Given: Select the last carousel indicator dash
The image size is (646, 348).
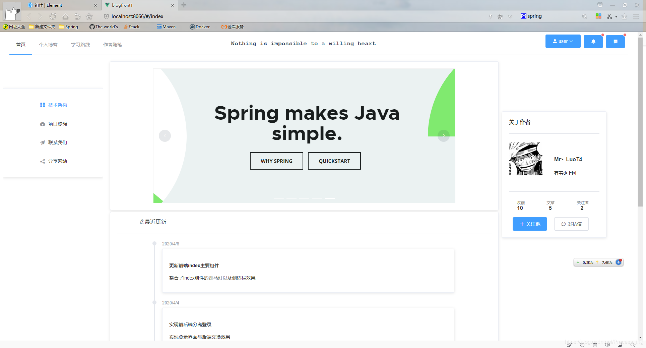Looking at the screenshot, I should (x=330, y=198).
